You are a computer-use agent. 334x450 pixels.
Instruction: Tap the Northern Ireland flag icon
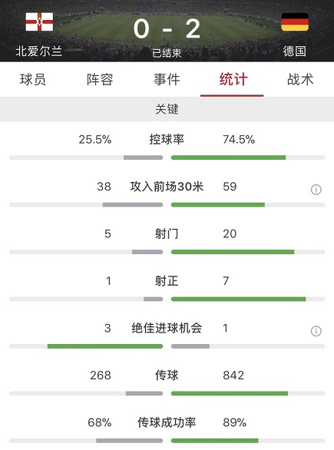click(39, 22)
